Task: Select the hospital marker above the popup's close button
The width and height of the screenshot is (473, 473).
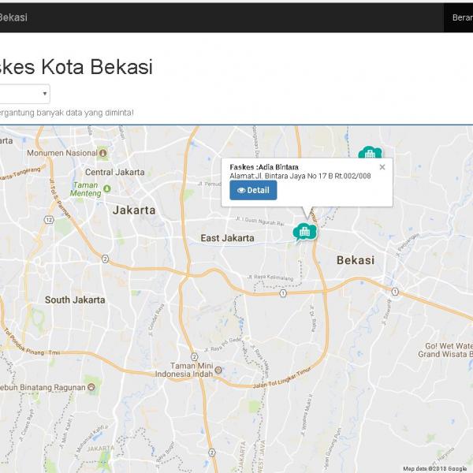Action: click(368, 154)
